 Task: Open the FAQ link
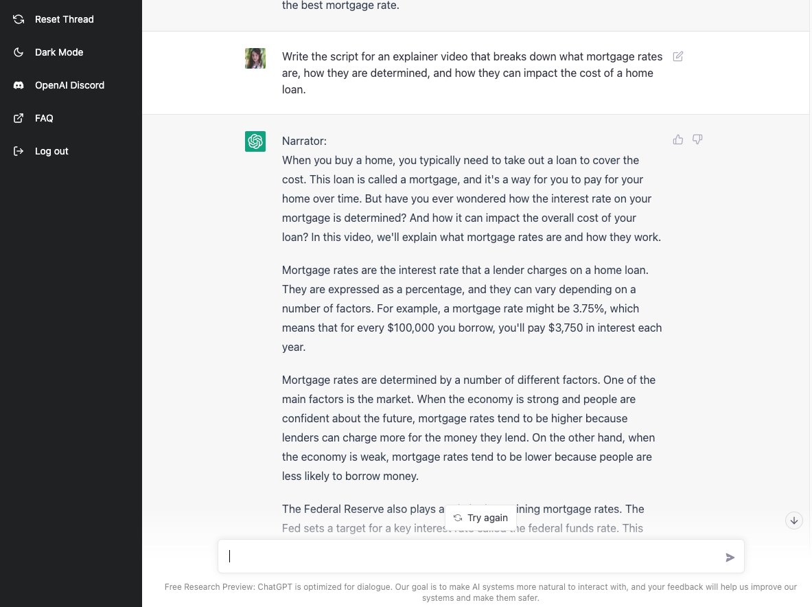coord(44,118)
